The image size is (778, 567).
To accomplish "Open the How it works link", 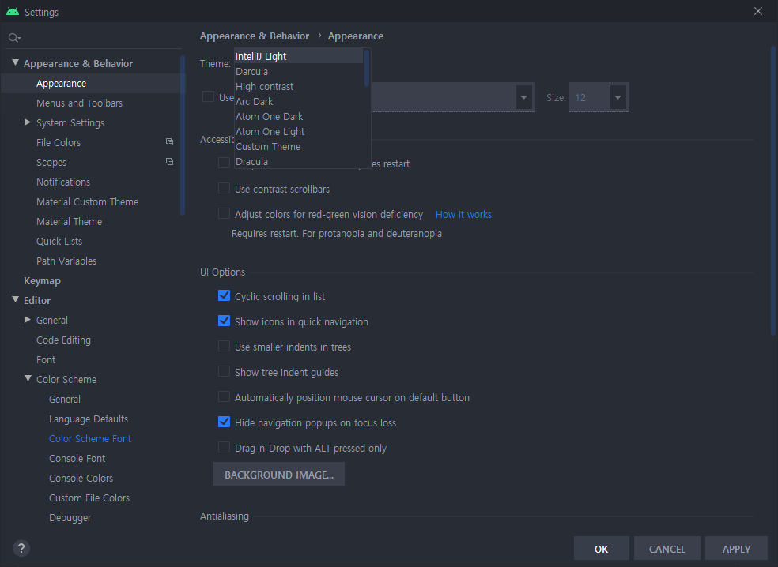I will tap(463, 214).
